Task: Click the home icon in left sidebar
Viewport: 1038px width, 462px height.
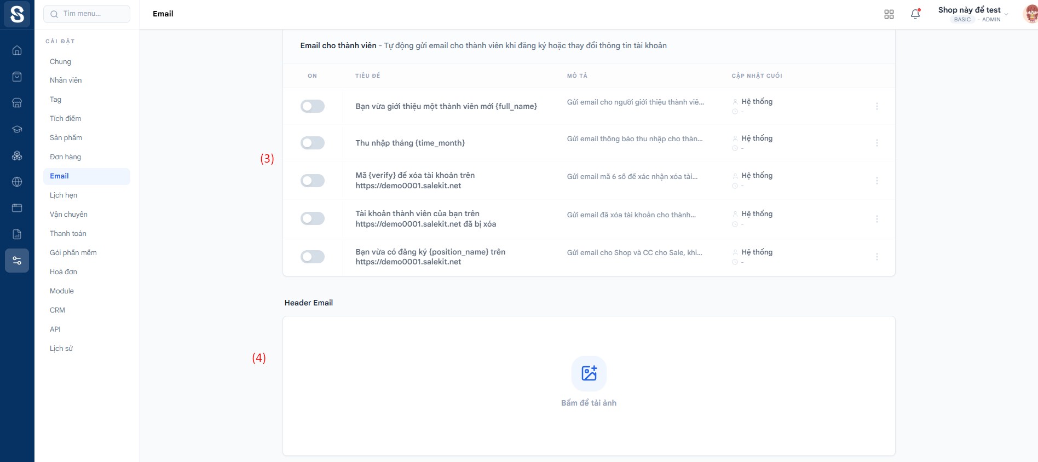Action: coord(17,50)
